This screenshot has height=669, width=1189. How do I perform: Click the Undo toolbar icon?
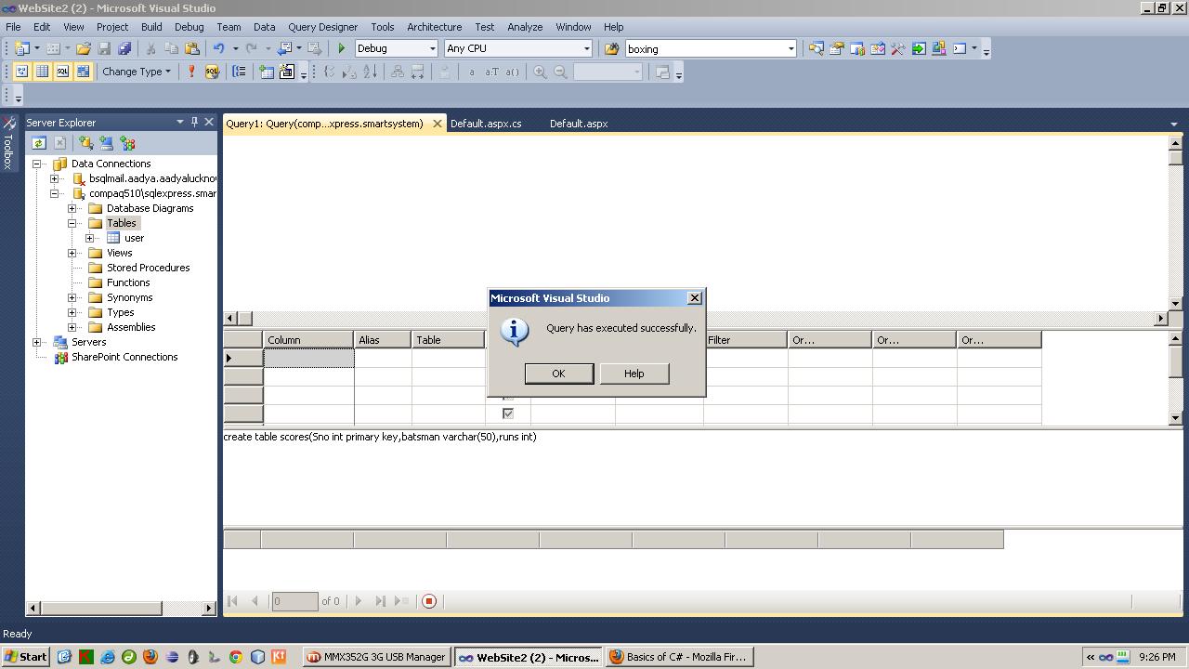click(x=218, y=48)
